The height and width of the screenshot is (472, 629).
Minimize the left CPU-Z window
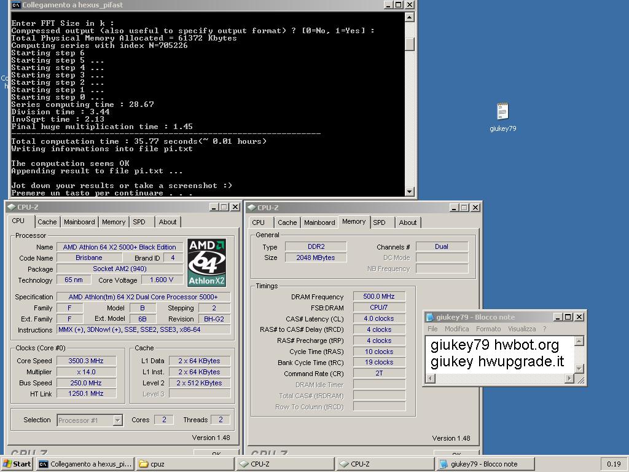pos(214,207)
